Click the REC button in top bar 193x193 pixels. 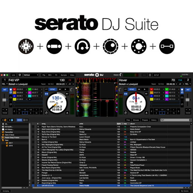pos(50,75)
